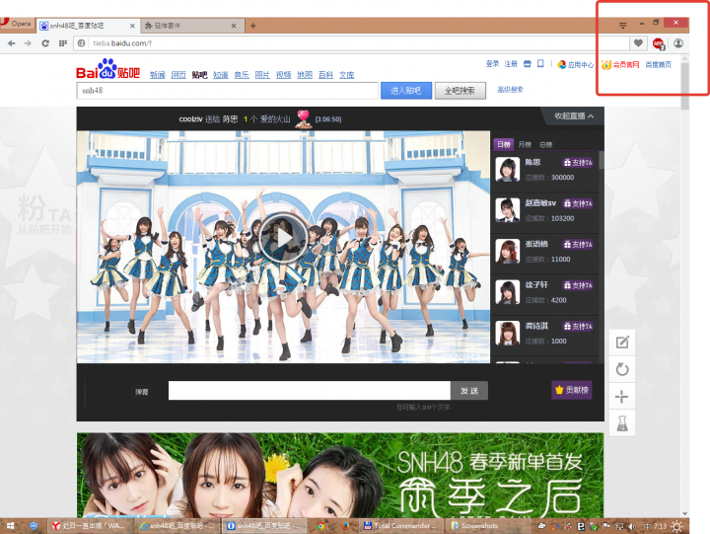Play the video with center play button
710x534 pixels.
283,238
